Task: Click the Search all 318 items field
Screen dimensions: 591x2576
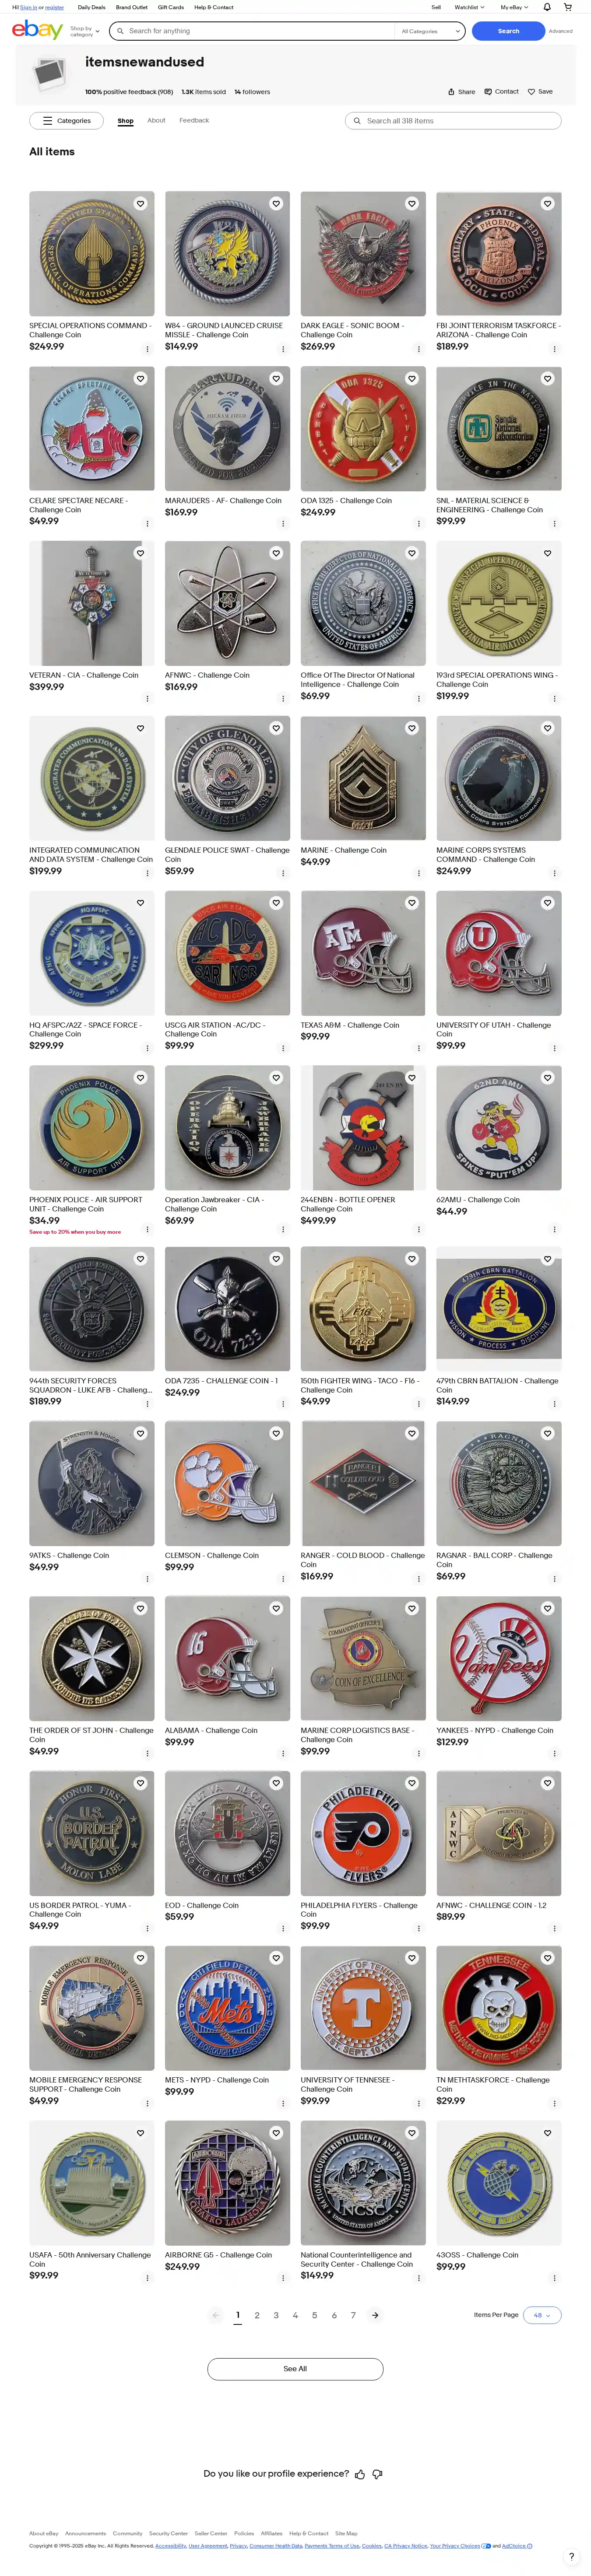Action: (x=453, y=121)
